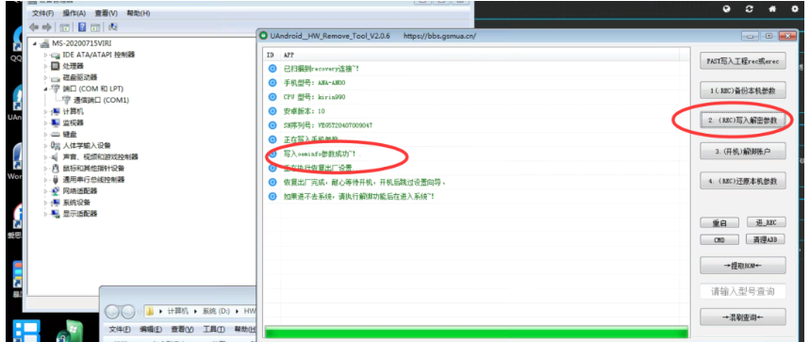Click the home icon in top-right dark bar
The width and height of the screenshot is (810, 342).
click(772, 8)
